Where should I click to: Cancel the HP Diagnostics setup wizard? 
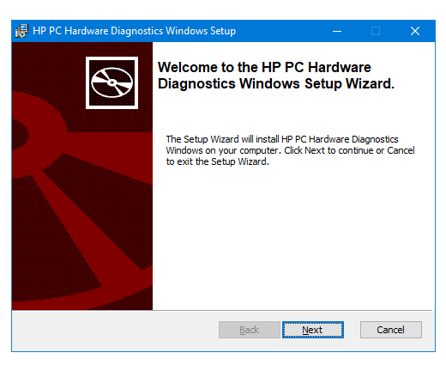(390, 330)
